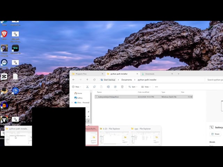Select the Windows Batch File row
223x167 pixels.
144,97
